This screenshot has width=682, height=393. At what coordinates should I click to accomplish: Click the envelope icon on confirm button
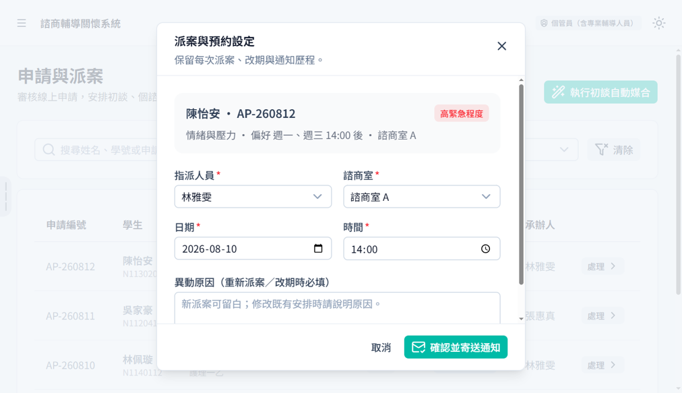click(418, 347)
